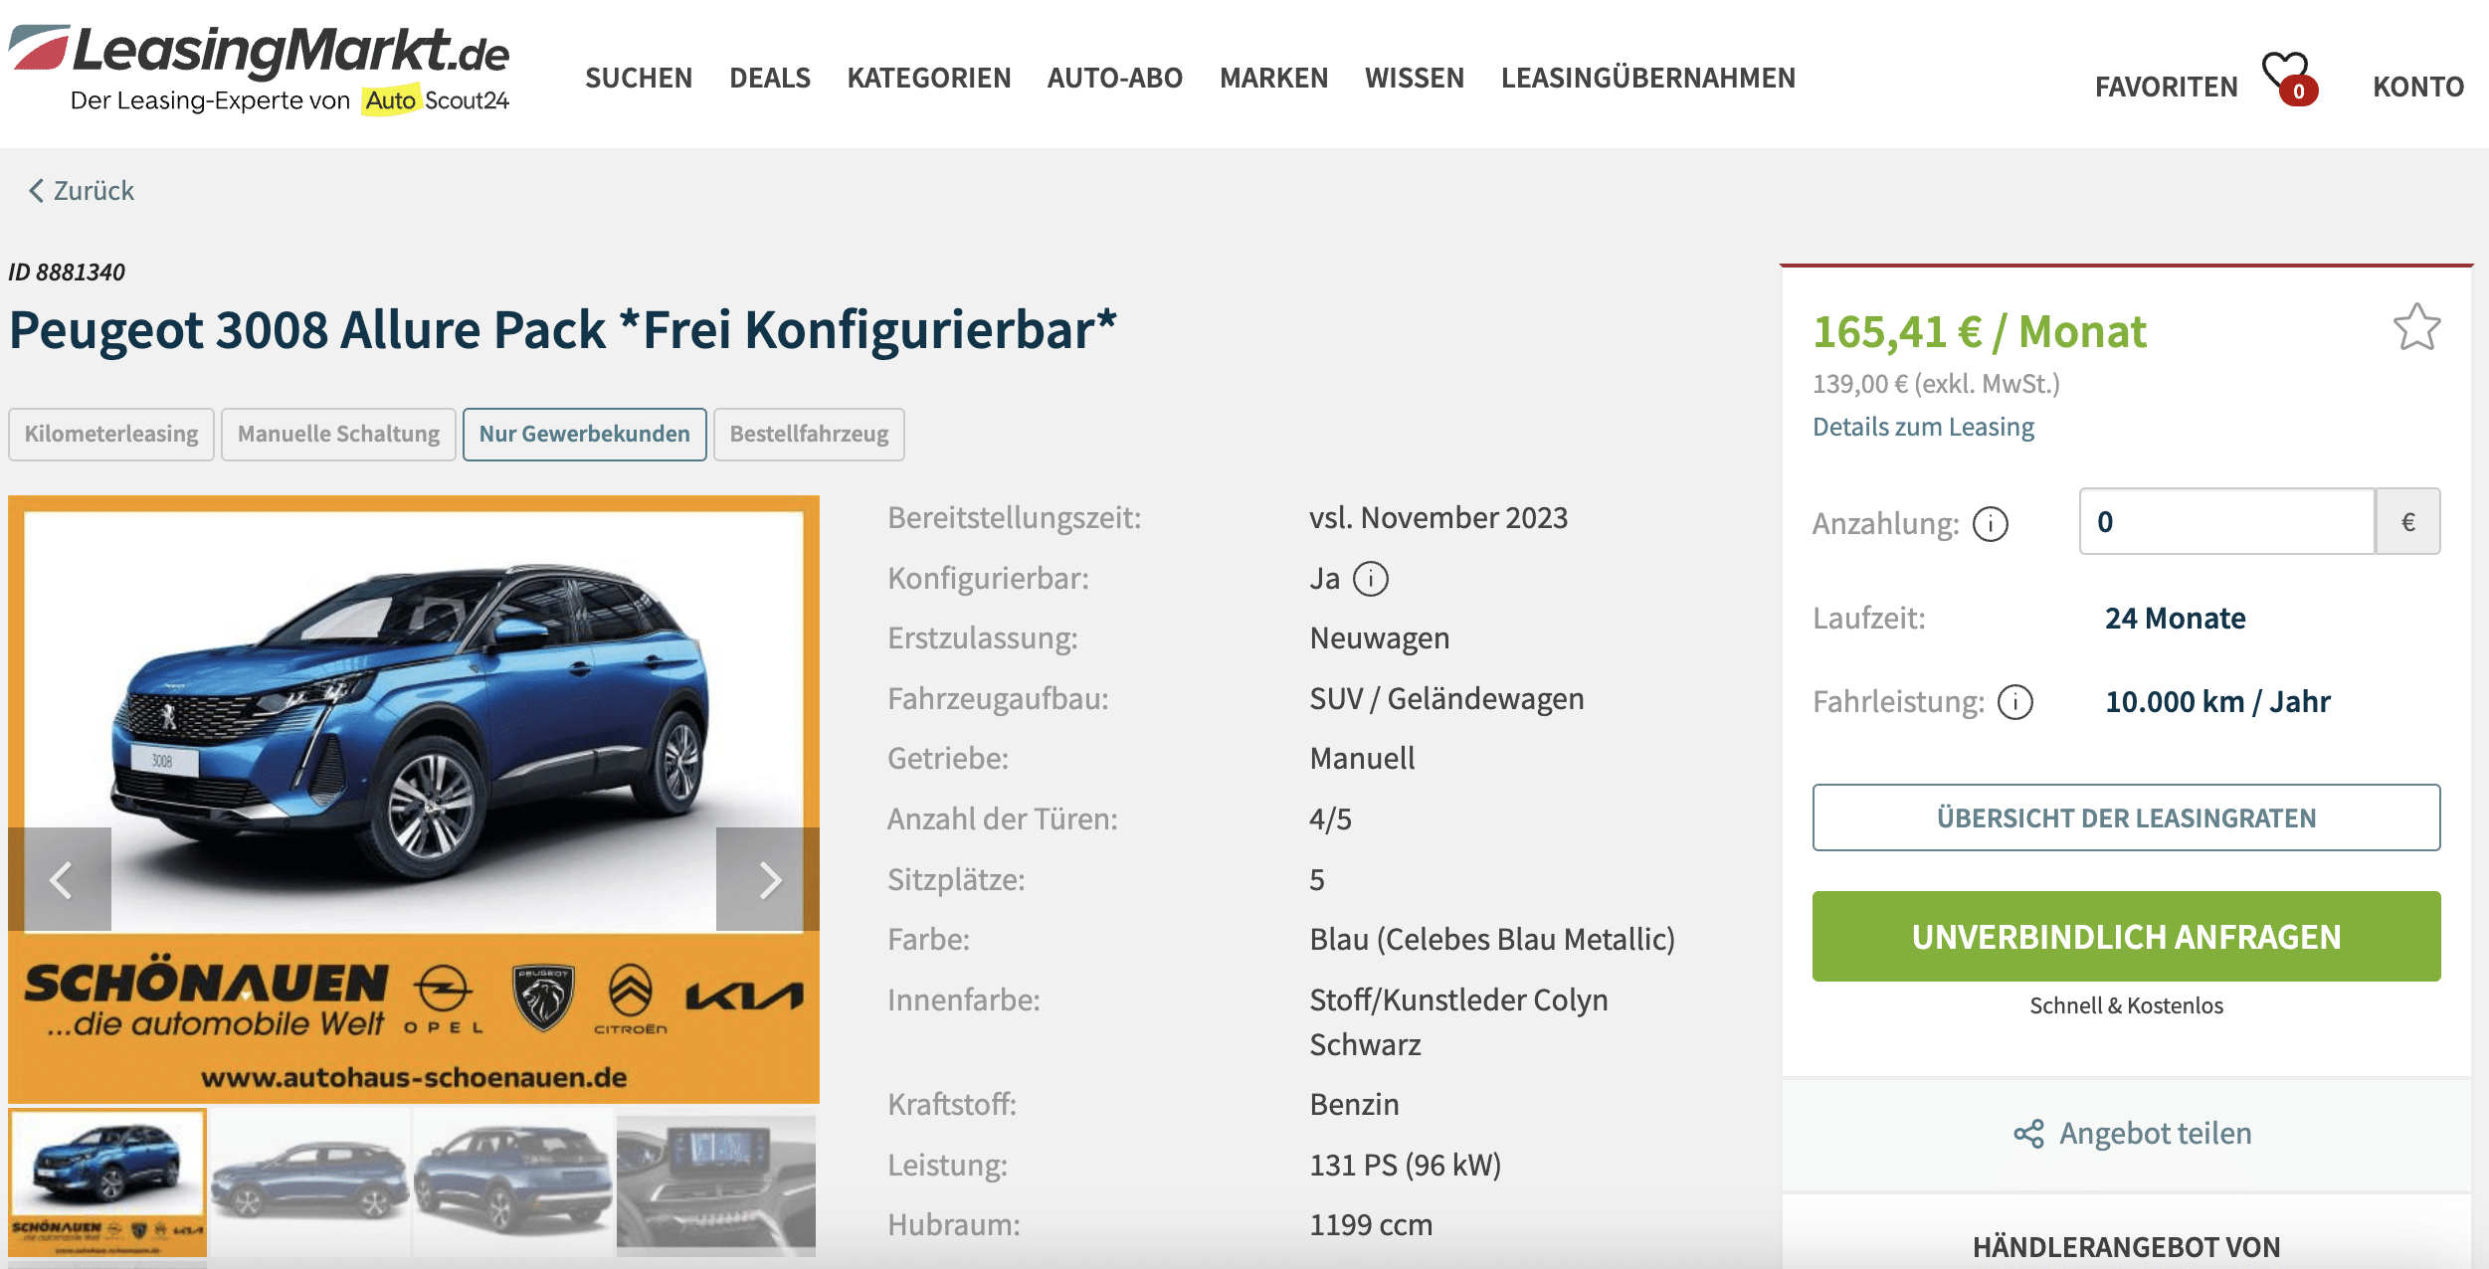Open the Anzahlung info icon
Screen dimensions: 2489x1269
(x=1991, y=523)
